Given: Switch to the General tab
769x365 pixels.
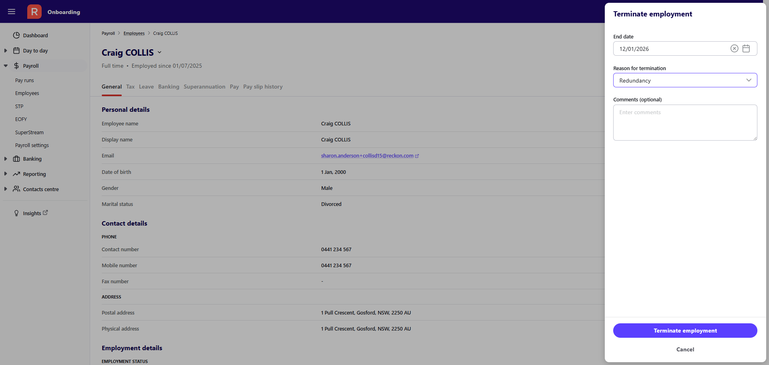Looking at the screenshot, I should pyautogui.click(x=112, y=87).
